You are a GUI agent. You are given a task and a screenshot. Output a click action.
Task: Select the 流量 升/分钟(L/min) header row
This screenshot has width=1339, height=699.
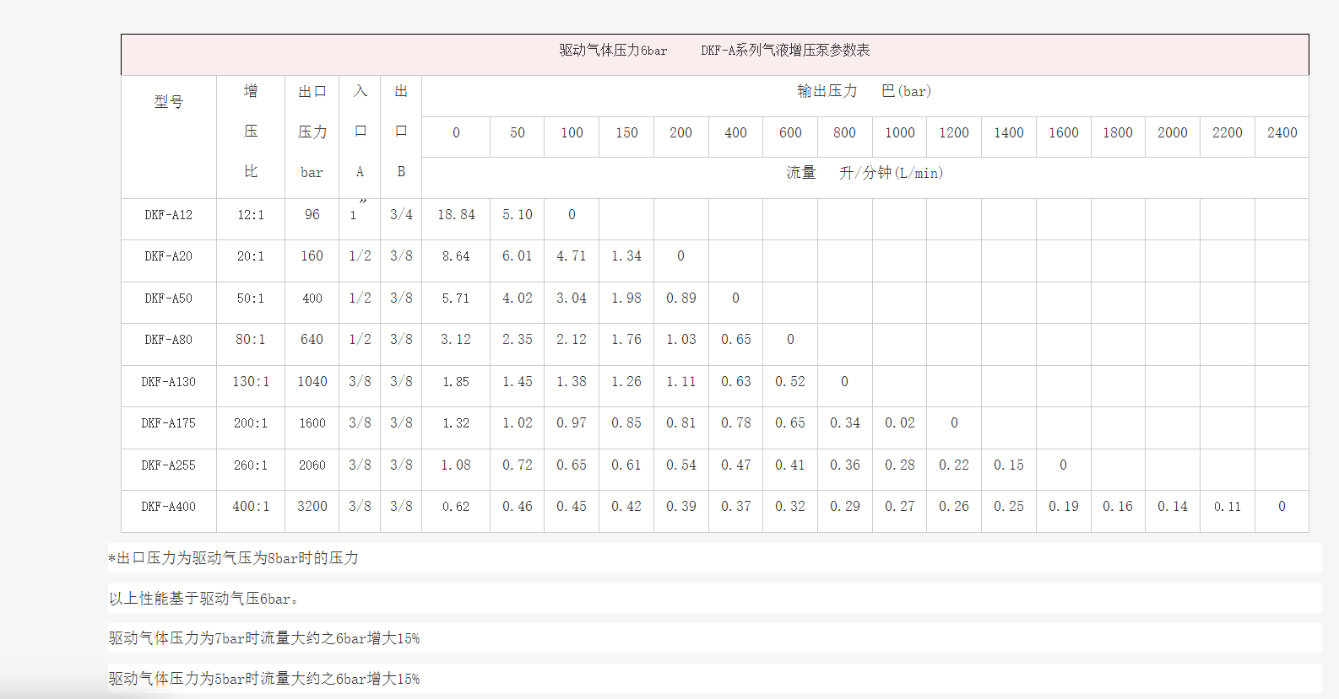pyautogui.click(x=864, y=173)
